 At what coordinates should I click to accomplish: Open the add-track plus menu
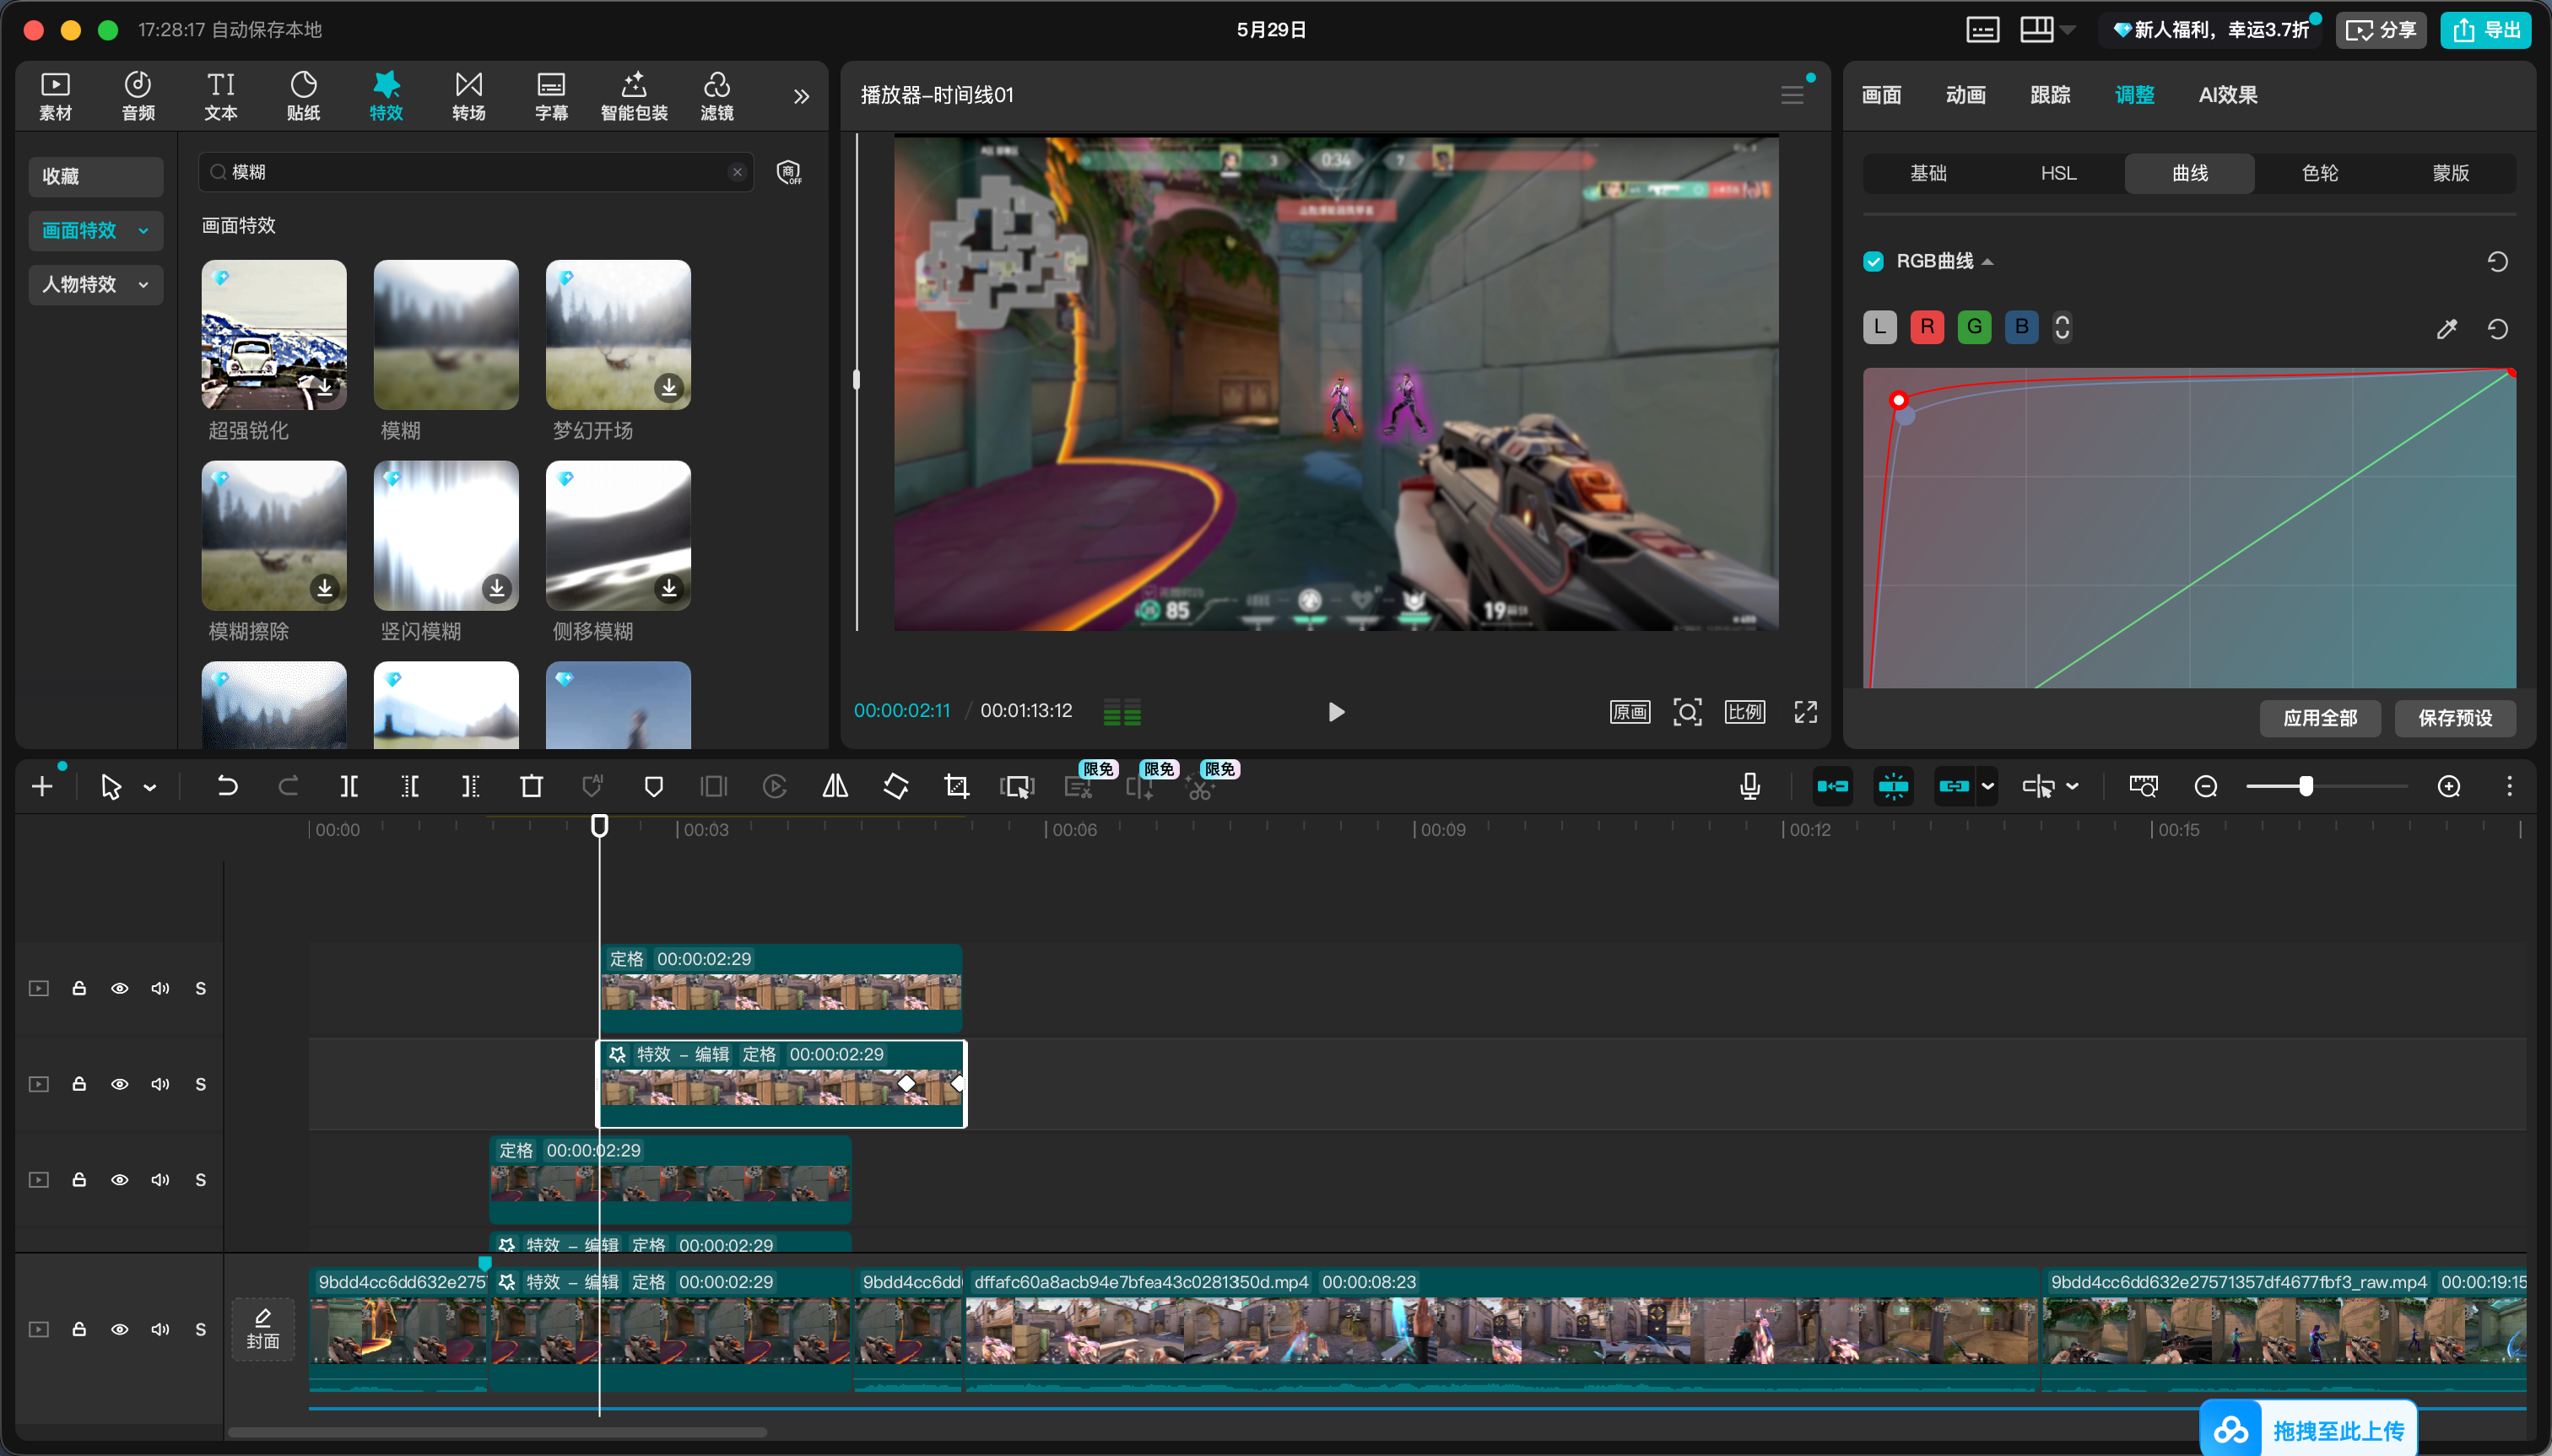click(42, 786)
